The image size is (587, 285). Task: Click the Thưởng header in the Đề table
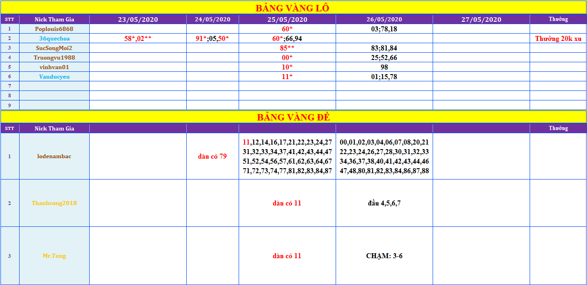coord(558,128)
